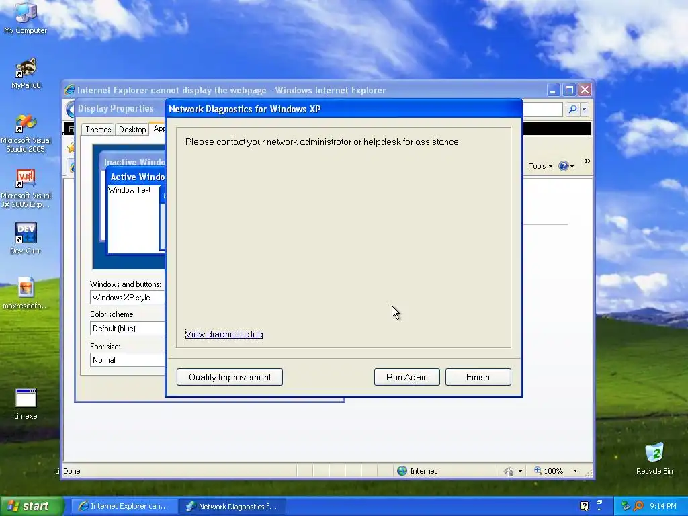
Task: Select the Microsoft Visual J# 2005 Express icon
Action: pos(26,189)
